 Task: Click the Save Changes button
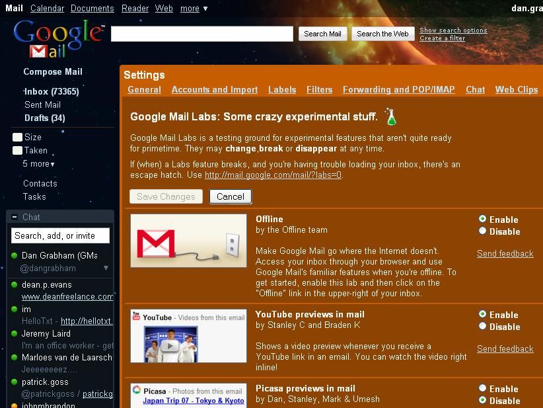[166, 196]
